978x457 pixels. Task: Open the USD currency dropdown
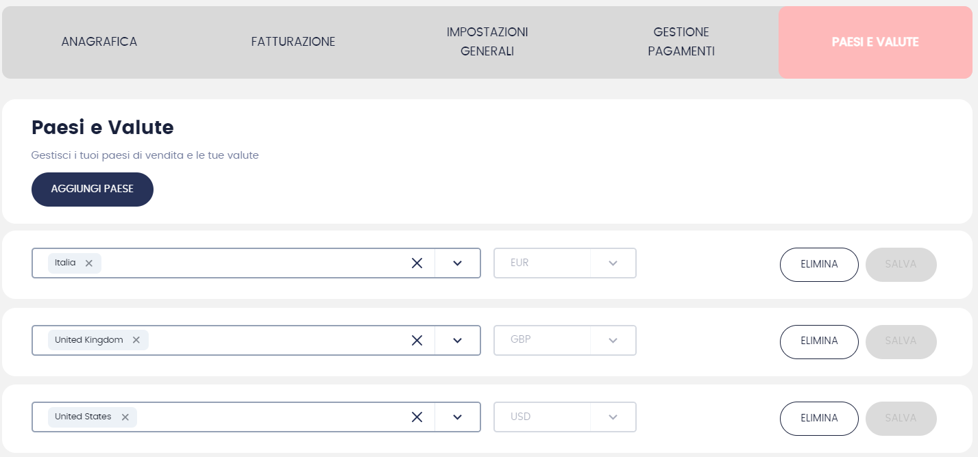(613, 417)
